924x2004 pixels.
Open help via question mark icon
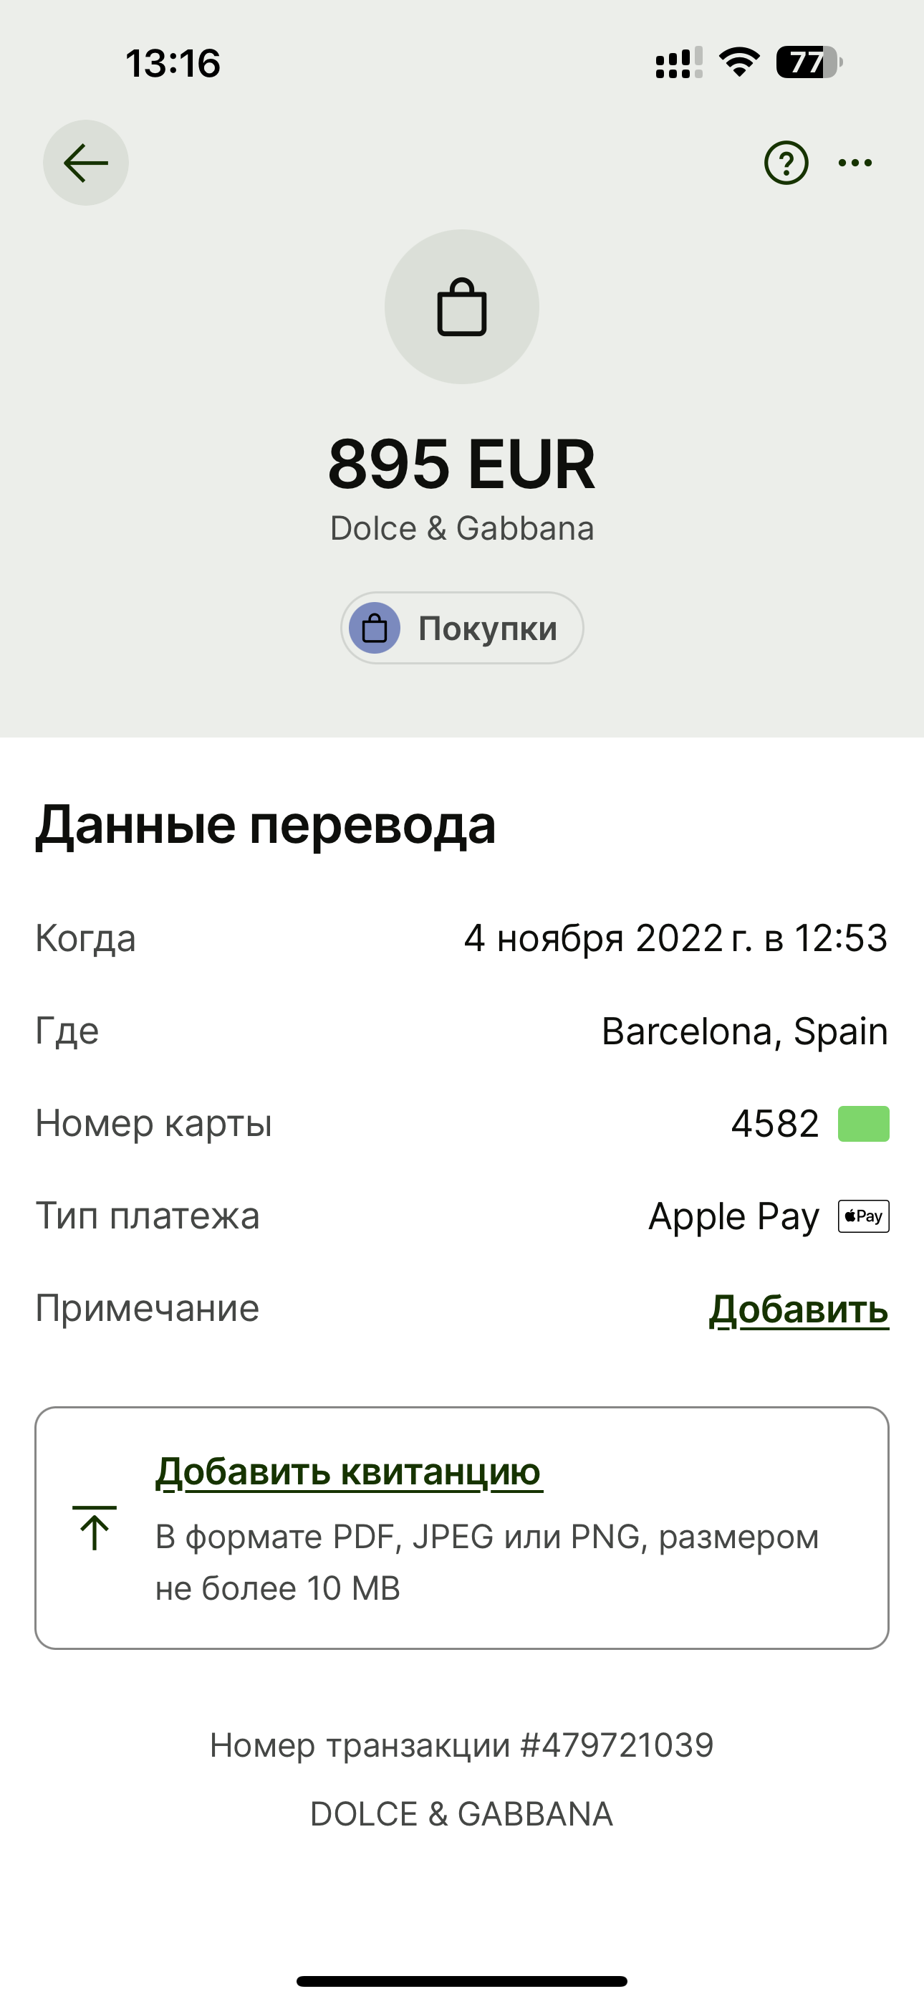tap(786, 163)
